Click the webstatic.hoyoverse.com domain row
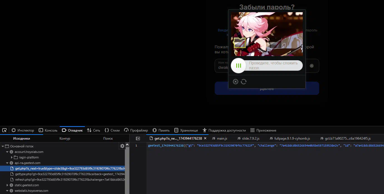 62,191
